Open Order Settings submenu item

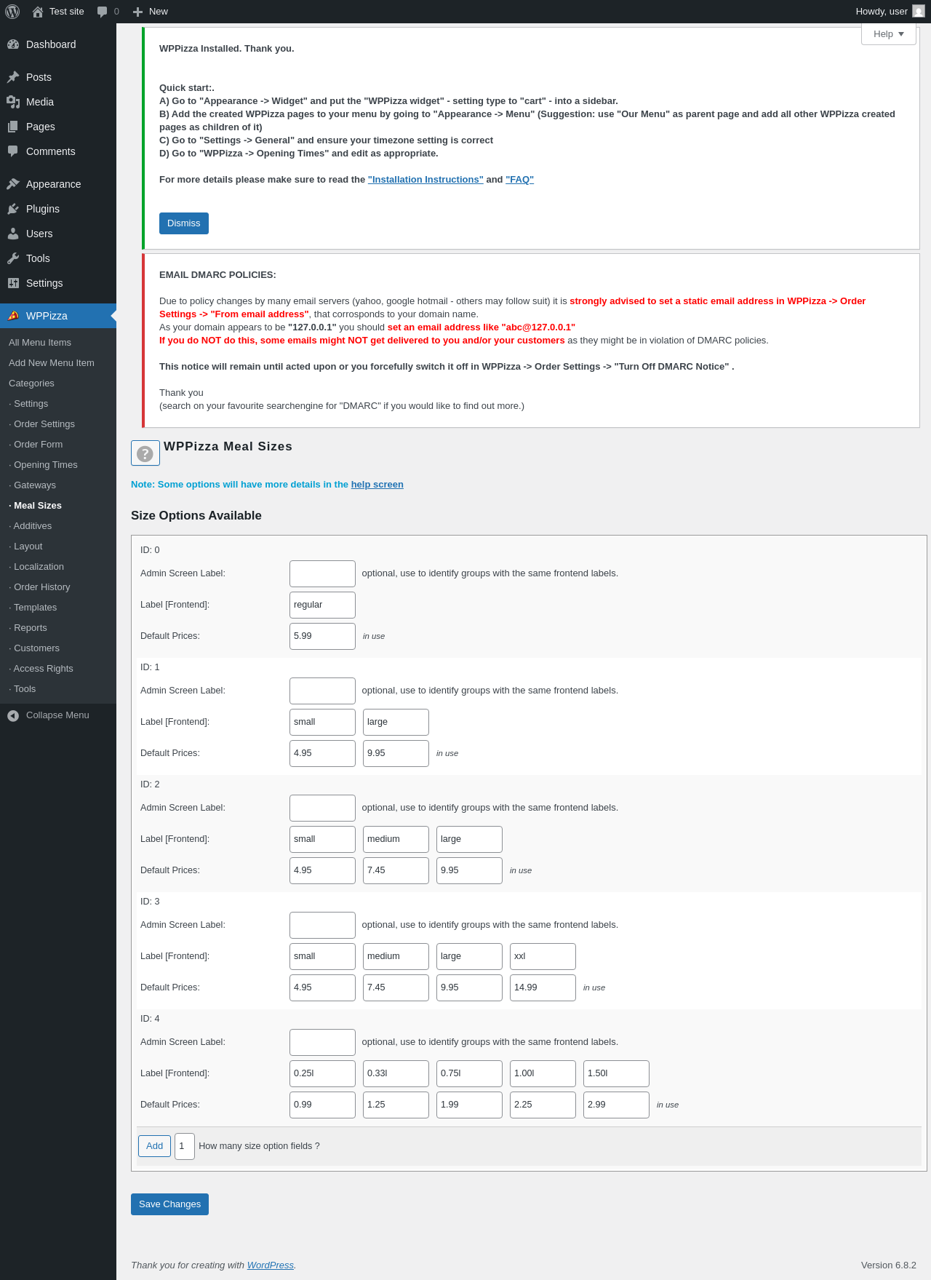pos(41,424)
